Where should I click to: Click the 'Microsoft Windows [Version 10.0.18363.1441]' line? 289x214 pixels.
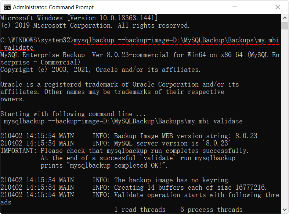coord(79,18)
